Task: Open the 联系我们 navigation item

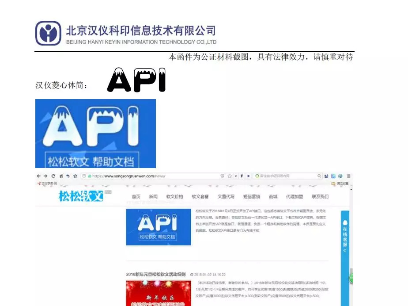Action: click(x=320, y=196)
